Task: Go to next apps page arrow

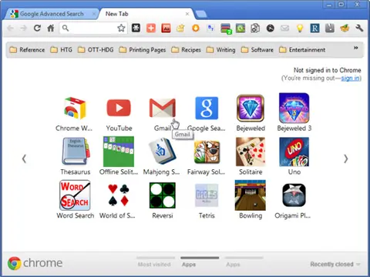Action: (x=346, y=159)
